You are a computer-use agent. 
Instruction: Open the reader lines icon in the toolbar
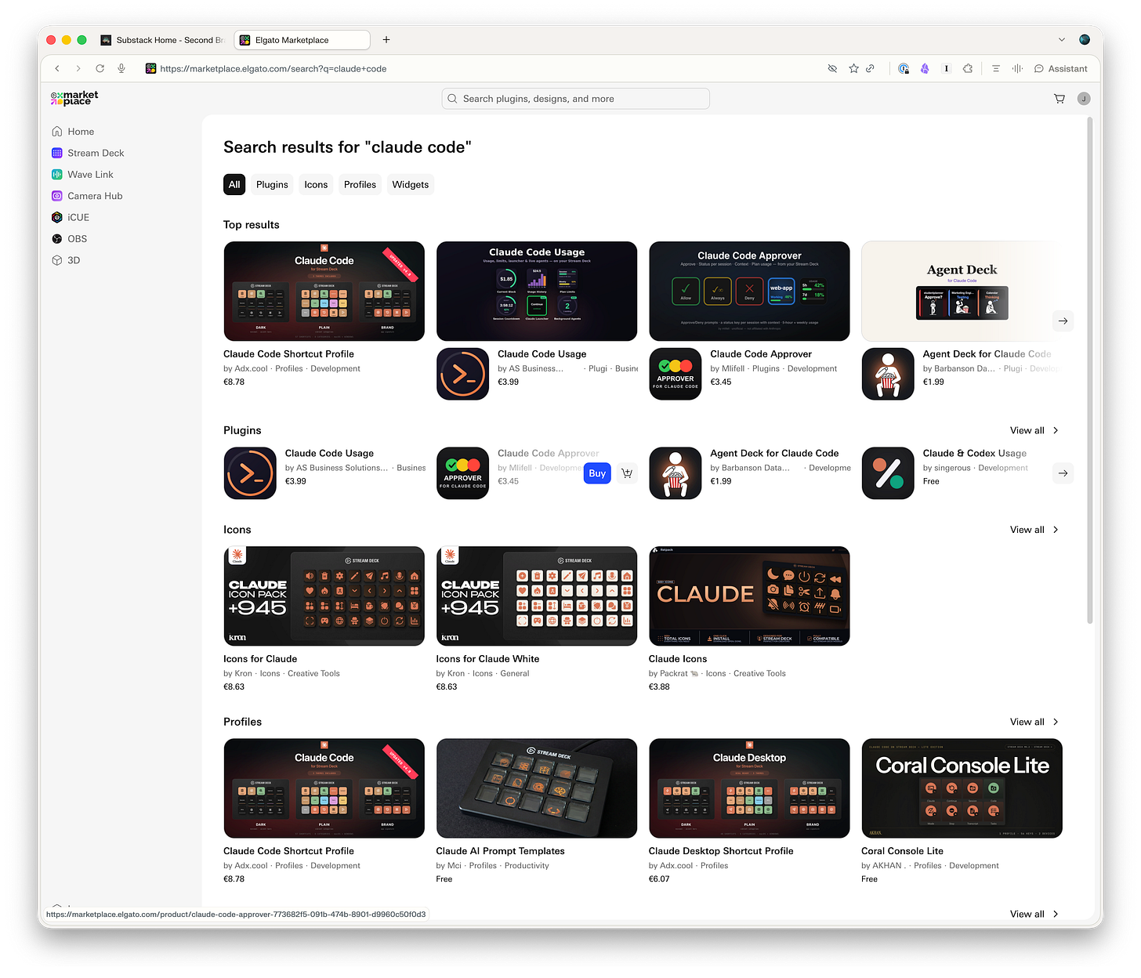click(996, 69)
